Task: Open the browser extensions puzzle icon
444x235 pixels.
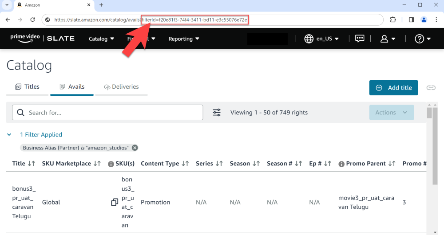Action: (393, 20)
